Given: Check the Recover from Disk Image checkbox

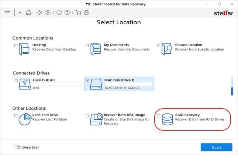Looking at the screenshot, I should pos(87,116).
